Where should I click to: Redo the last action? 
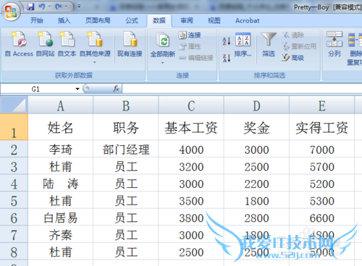pyautogui.click(x=58, y=7)
